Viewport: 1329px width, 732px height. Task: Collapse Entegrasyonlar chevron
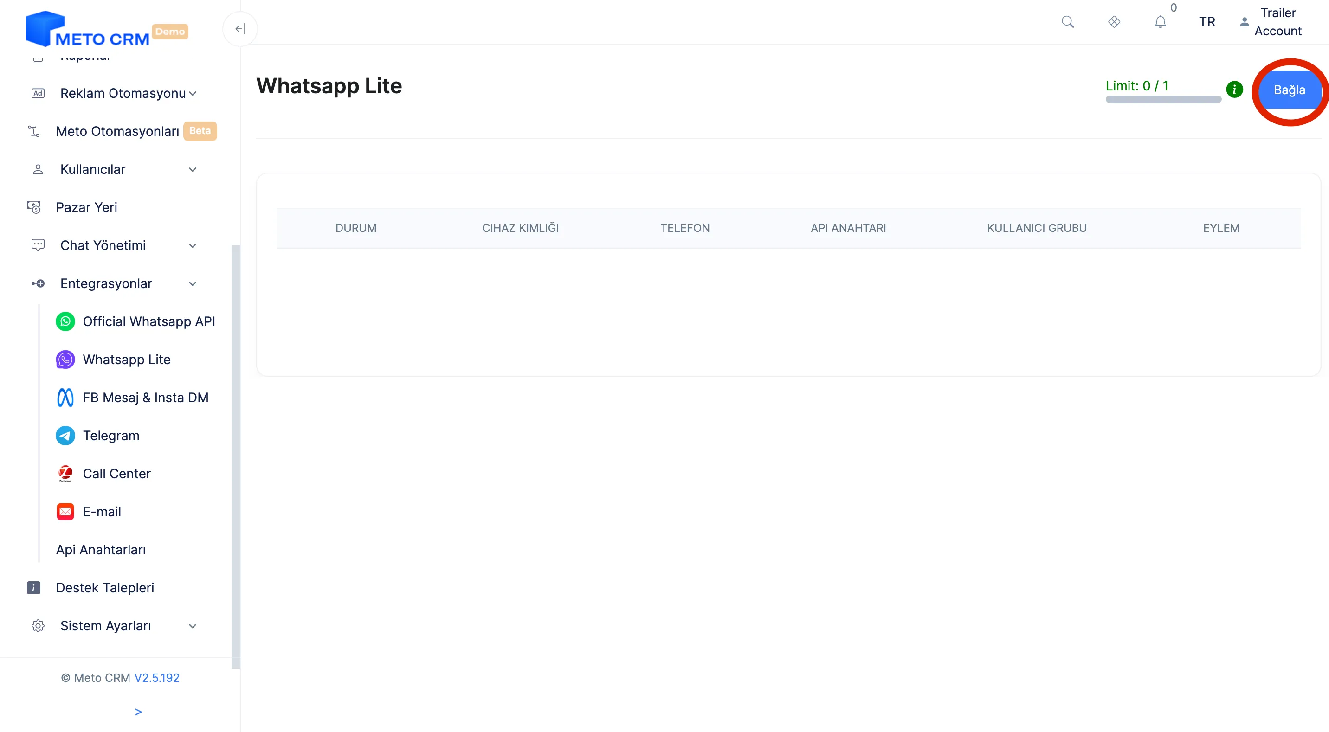click(193, 284)
